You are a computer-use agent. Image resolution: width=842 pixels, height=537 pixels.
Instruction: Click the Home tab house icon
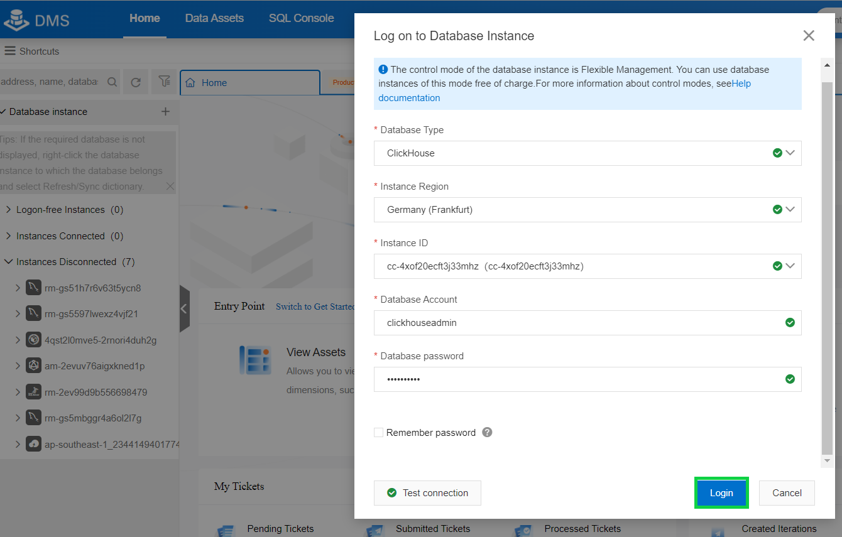(190, 83)
